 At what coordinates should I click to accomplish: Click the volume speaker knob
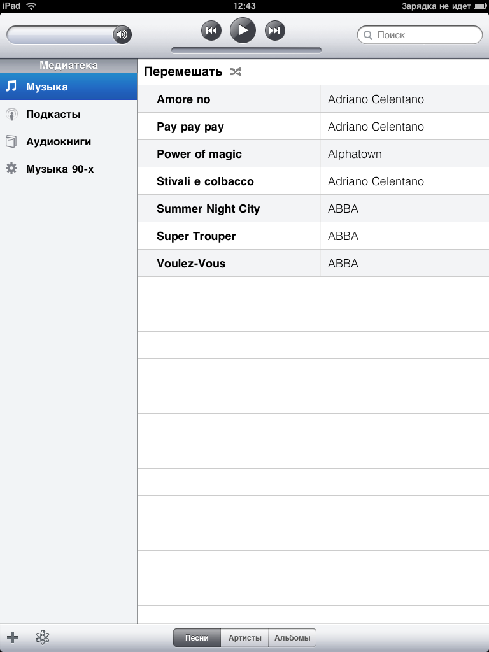[122, 34]
